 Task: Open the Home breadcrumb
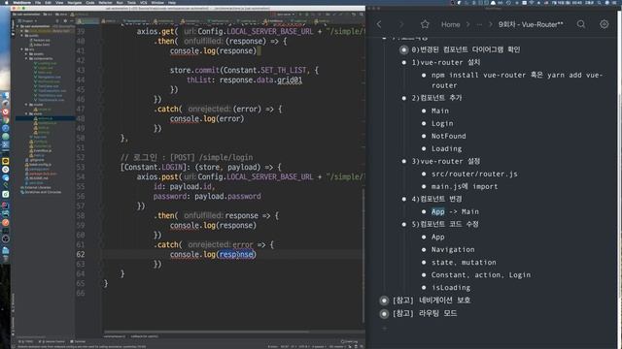(x=451, y=24)
